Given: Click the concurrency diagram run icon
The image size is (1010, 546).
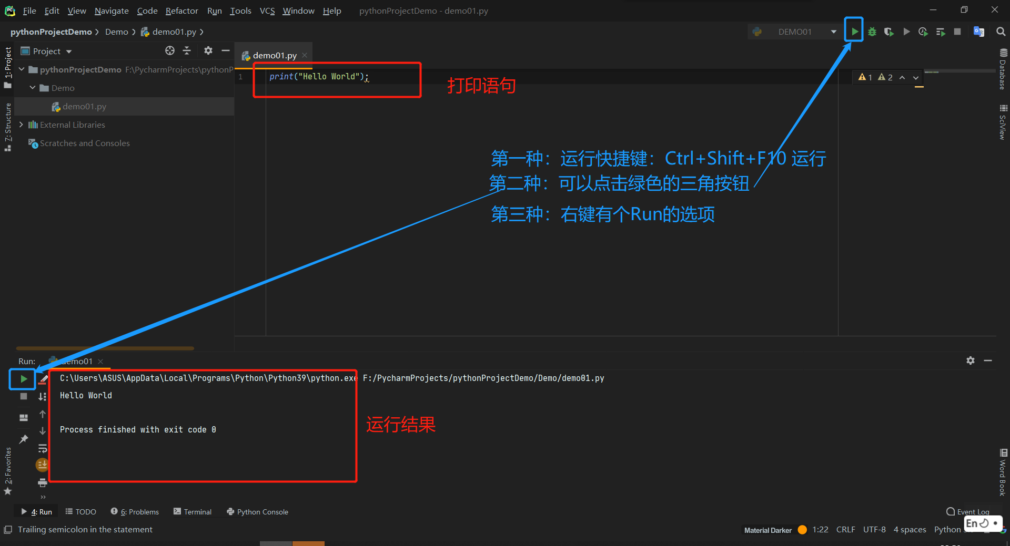Looking at the screenshot, I should click(941, 32).
